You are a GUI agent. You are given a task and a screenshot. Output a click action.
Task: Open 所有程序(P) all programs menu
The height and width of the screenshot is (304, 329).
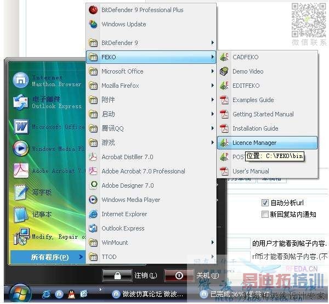click(x=48, y=257)
